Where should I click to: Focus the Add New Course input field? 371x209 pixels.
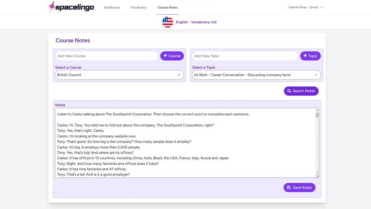[106, 56]
